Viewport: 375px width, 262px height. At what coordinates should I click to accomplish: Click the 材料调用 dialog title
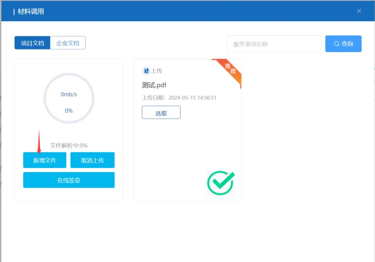(x=31, y=12)
